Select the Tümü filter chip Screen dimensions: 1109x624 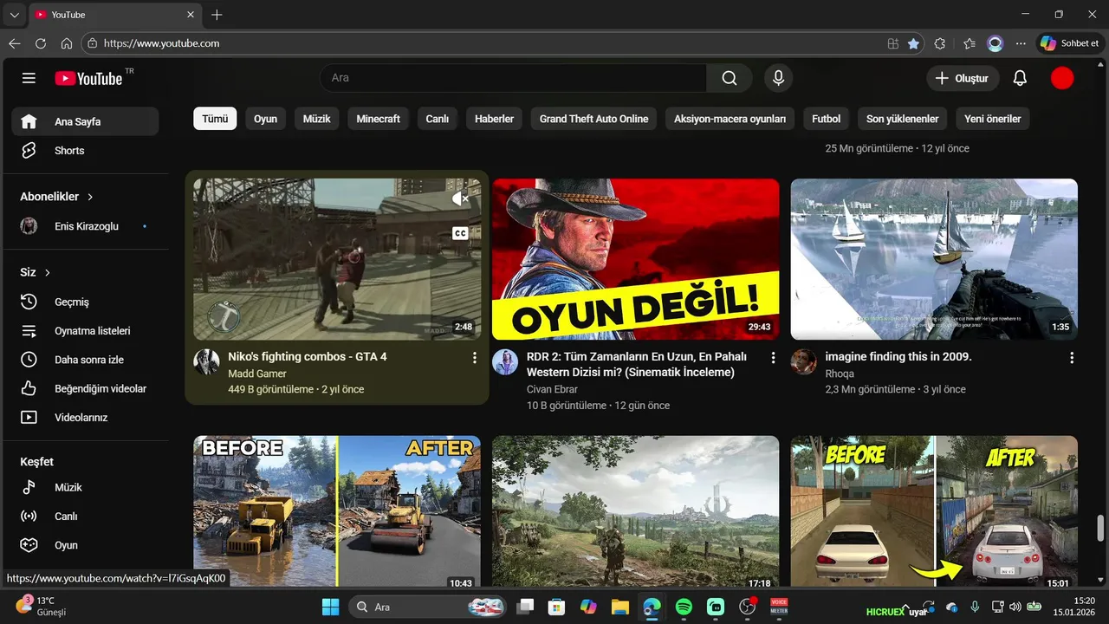[x=215, y=119]
